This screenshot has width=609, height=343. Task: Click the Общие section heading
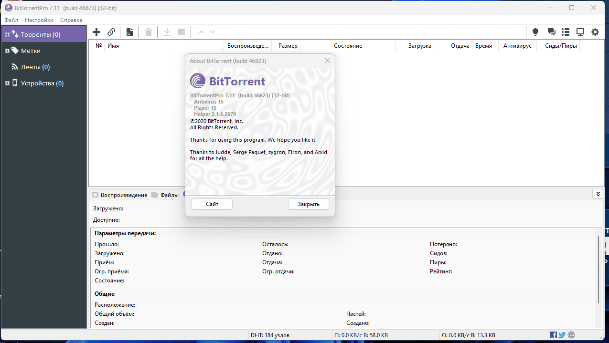tap(105, 294)
